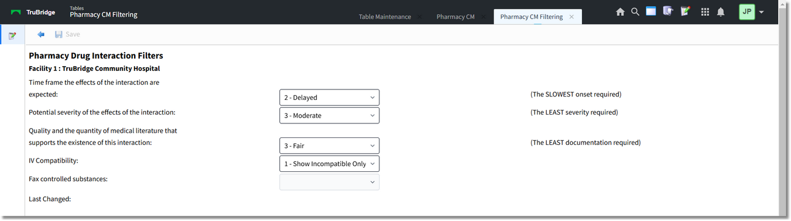
Task: Click the 'Last Changed:' label
Action: click(50, 199)
